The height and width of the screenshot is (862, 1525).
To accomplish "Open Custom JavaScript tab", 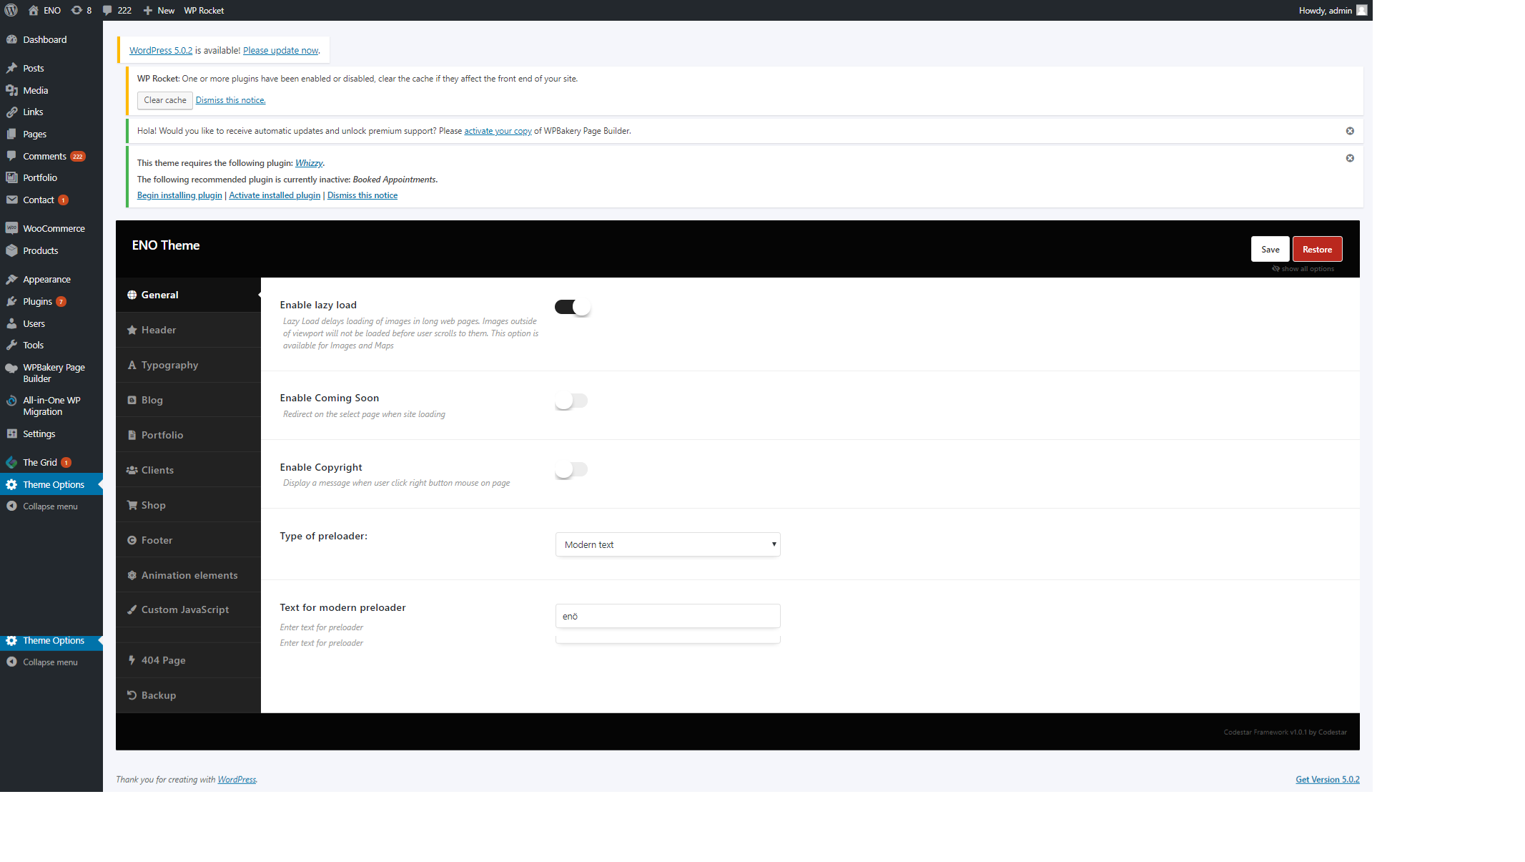I will [x=188, y=609].
